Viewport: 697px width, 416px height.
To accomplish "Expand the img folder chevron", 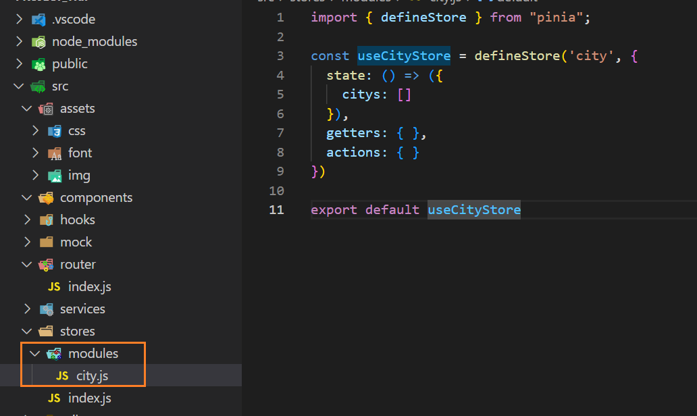I will 36,175.
